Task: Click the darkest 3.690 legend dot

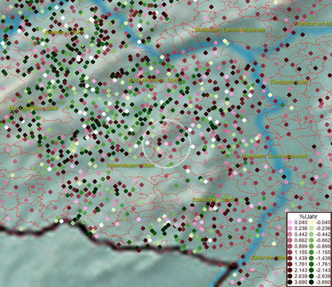Action: click(290, 282)
